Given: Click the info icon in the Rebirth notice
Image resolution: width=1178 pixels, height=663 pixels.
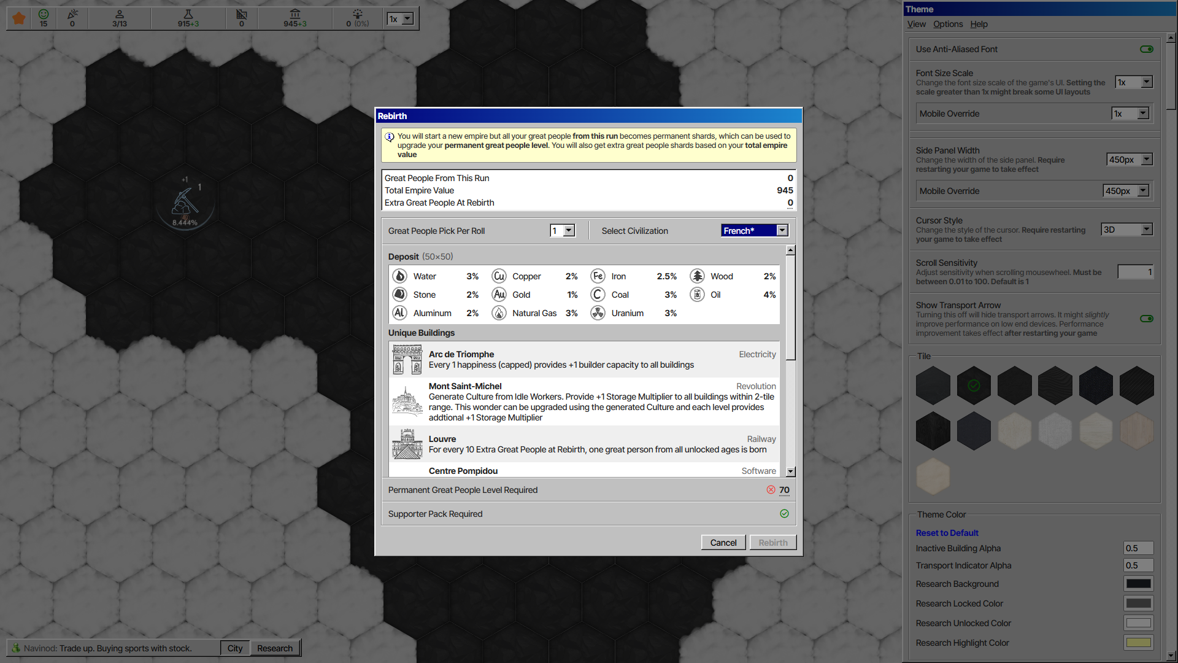Looking at the screenshot, I should (390, 137).
